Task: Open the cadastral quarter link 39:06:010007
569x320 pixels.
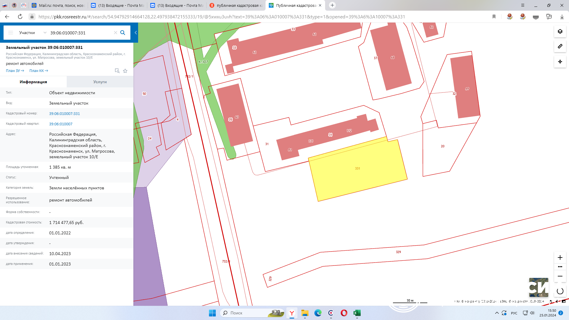Action: coord(61,124)
